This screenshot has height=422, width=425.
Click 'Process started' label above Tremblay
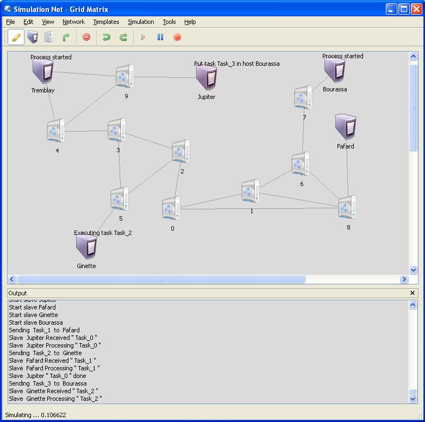click(x=51, y=57)
